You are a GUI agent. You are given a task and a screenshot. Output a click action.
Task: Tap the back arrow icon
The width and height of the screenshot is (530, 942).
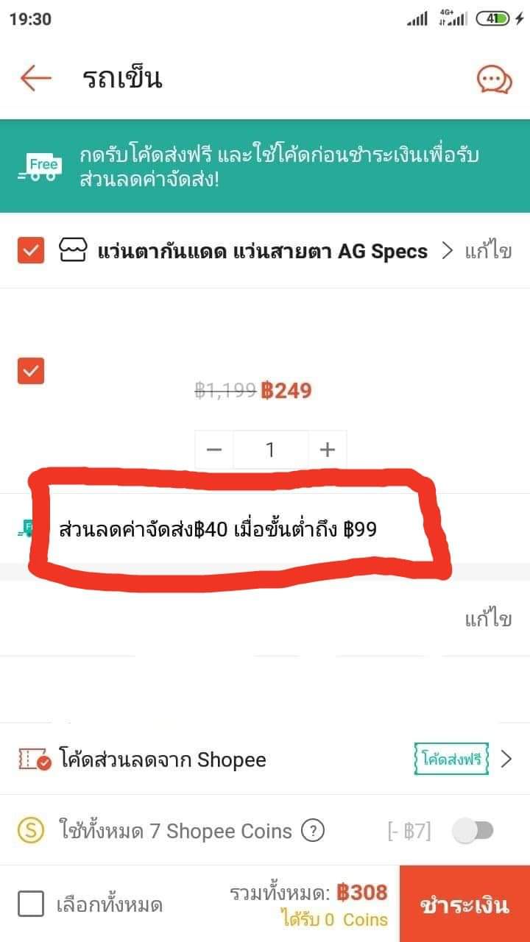click(x=36, y=78)
